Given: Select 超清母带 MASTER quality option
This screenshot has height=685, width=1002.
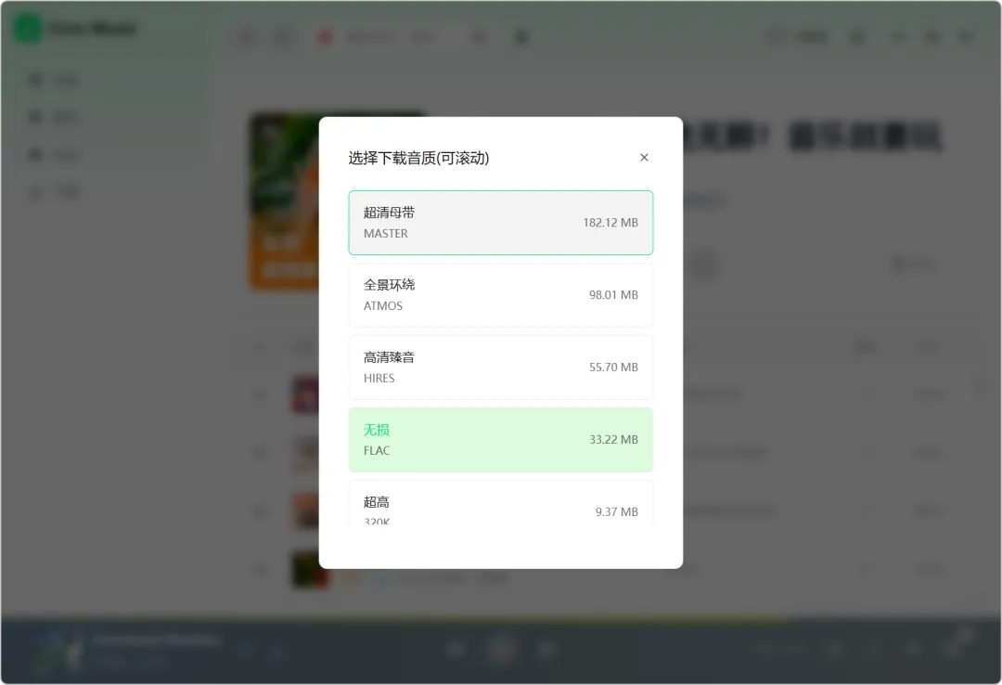Looking at the screenshot, I should tap(500, 223).
